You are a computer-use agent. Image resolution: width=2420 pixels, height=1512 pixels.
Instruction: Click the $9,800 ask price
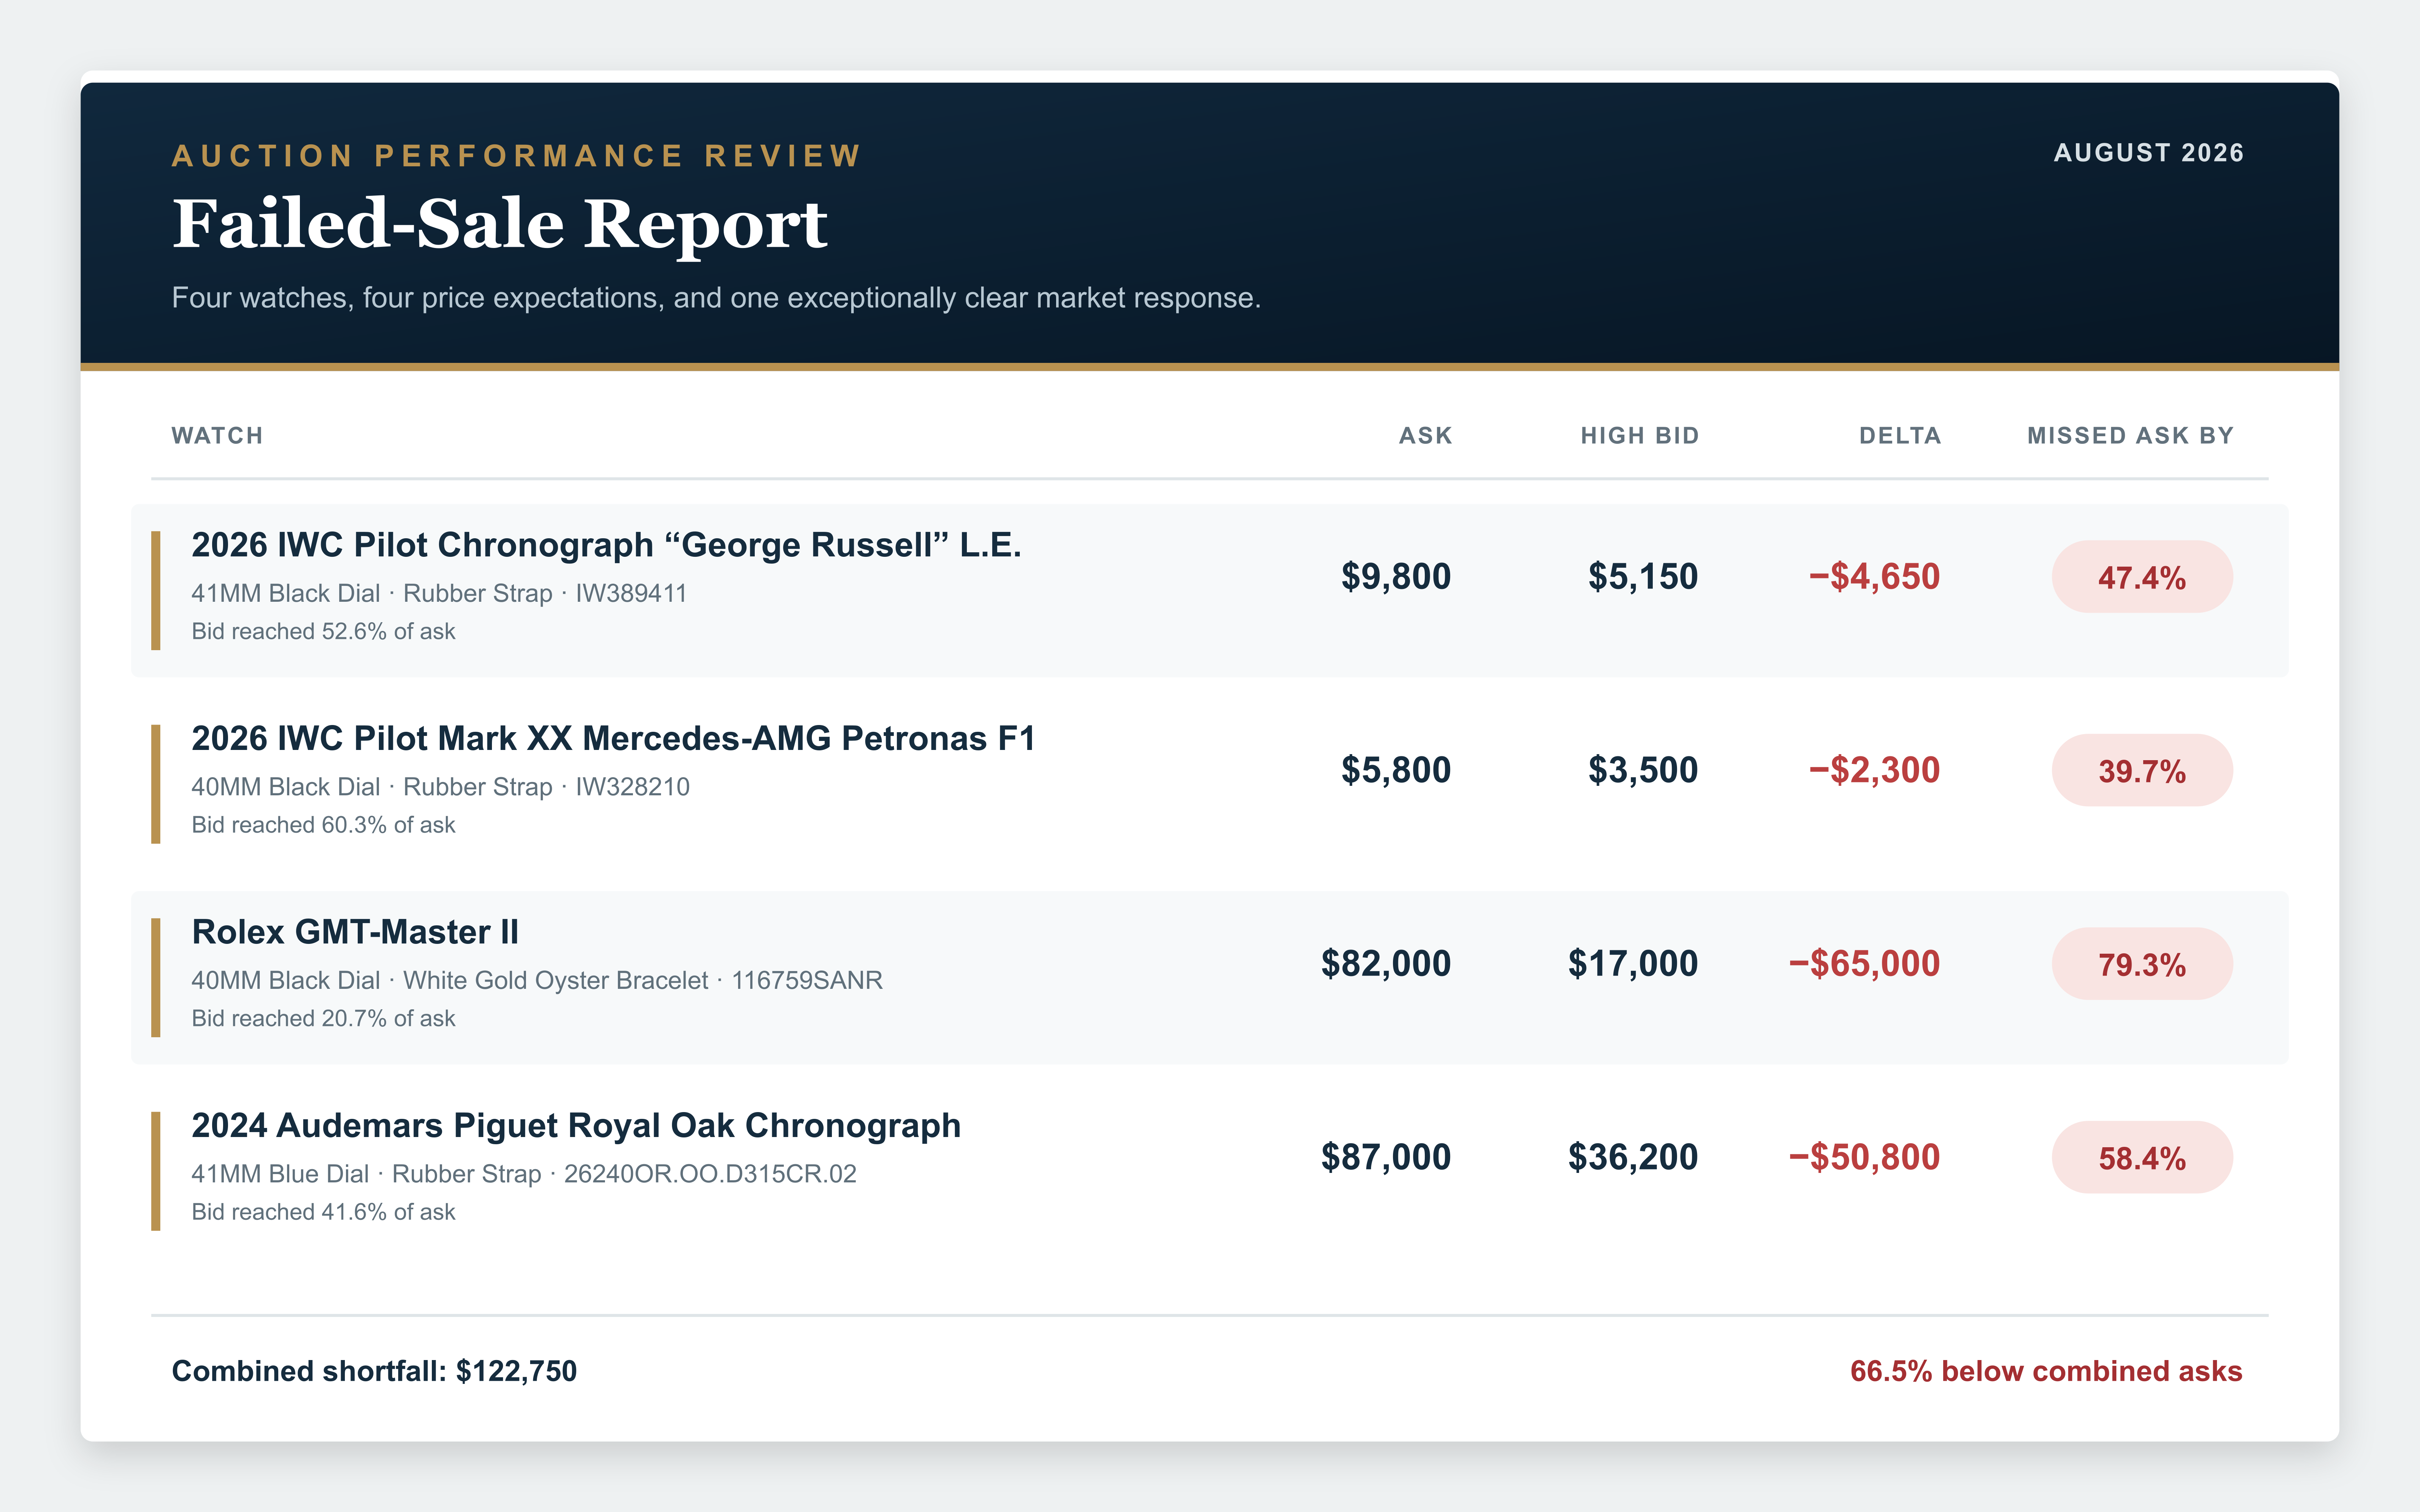point(1396,577)
